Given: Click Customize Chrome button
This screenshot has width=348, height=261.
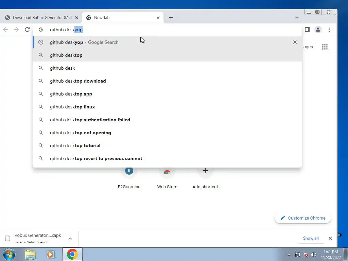Looking at the screenshot, I should (x=303, y=218).
